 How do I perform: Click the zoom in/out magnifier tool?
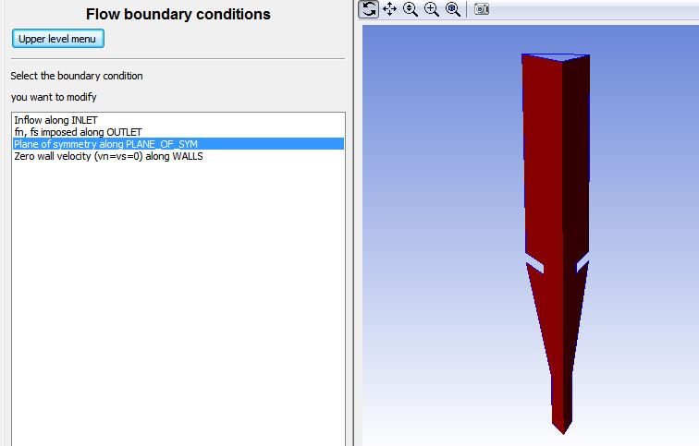pos(411,9)
